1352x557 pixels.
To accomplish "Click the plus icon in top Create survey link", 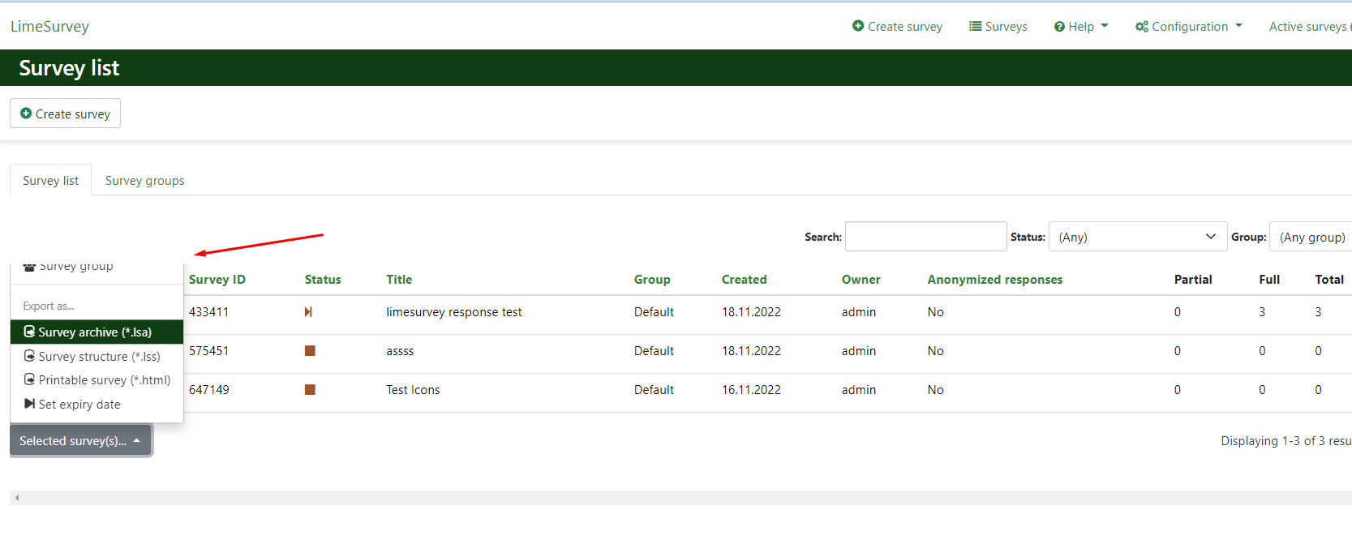I will tap(858, 26).
